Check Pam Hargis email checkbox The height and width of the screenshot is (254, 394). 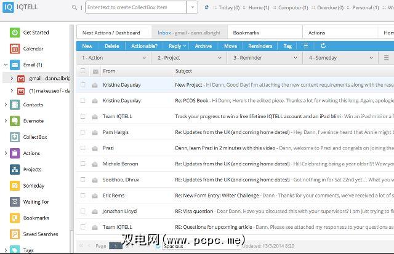[x=83, y=132]
